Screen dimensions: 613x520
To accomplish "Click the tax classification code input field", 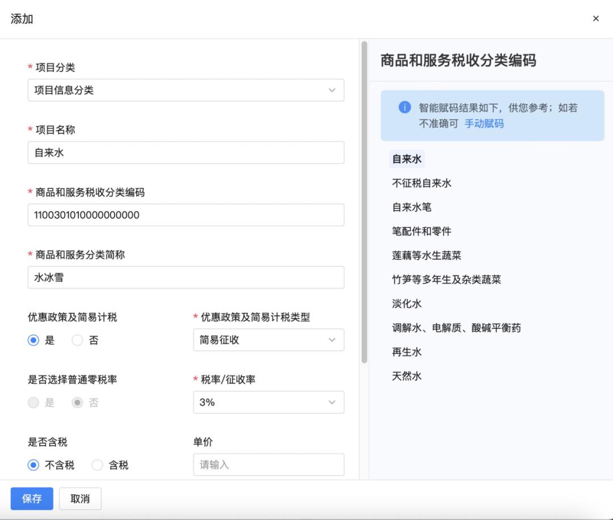I will point(186,215).
